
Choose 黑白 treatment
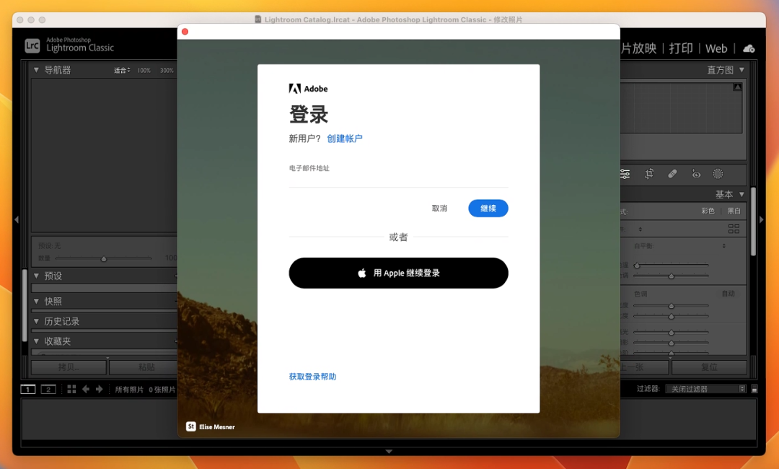734,211
